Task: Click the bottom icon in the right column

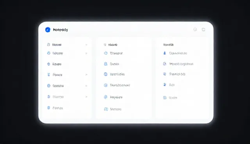Action: click(165, 97)
